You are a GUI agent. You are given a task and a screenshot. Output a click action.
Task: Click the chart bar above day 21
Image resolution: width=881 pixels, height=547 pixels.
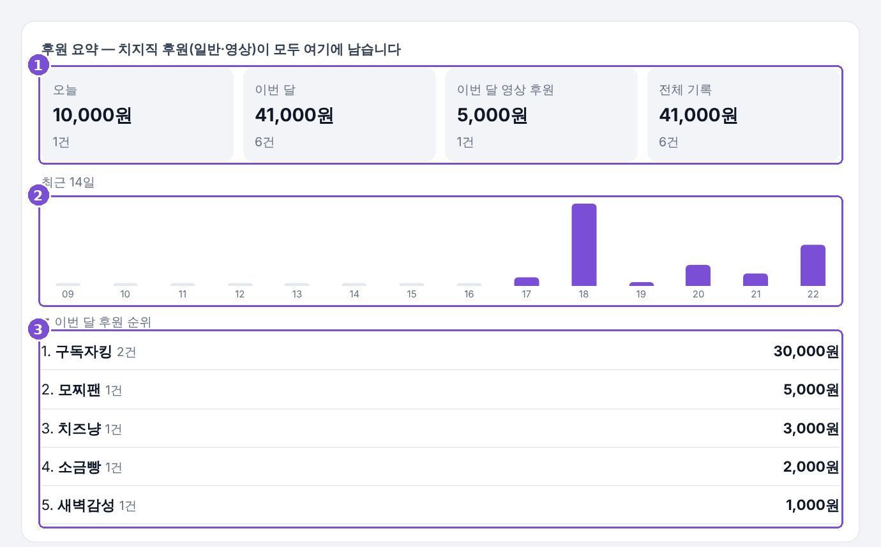[755, 280]
